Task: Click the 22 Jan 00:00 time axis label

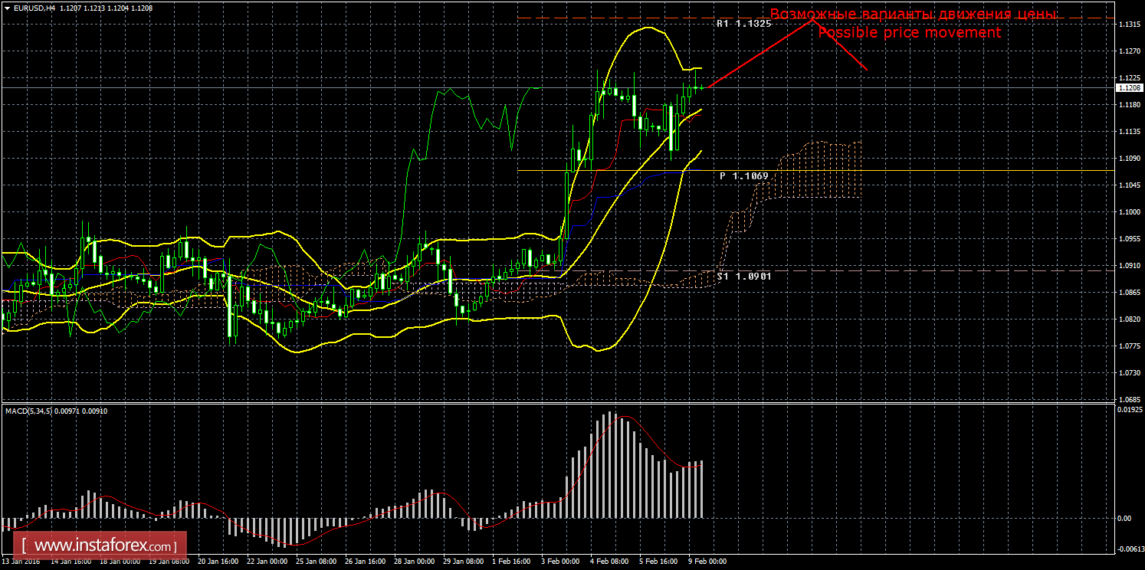Action: pos(267,562)
